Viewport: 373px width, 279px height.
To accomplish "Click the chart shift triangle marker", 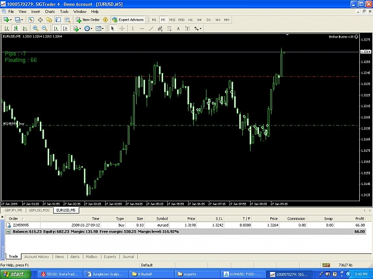I will click(x=288, y=35).
